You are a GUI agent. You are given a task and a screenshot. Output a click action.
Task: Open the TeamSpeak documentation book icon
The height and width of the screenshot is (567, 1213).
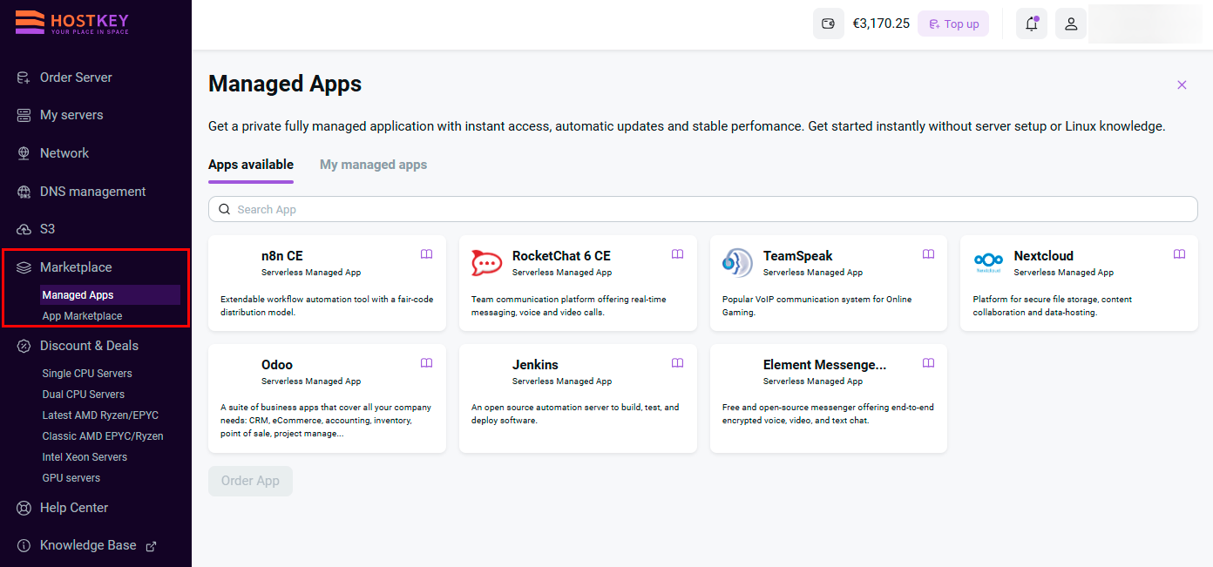(928, 254)
